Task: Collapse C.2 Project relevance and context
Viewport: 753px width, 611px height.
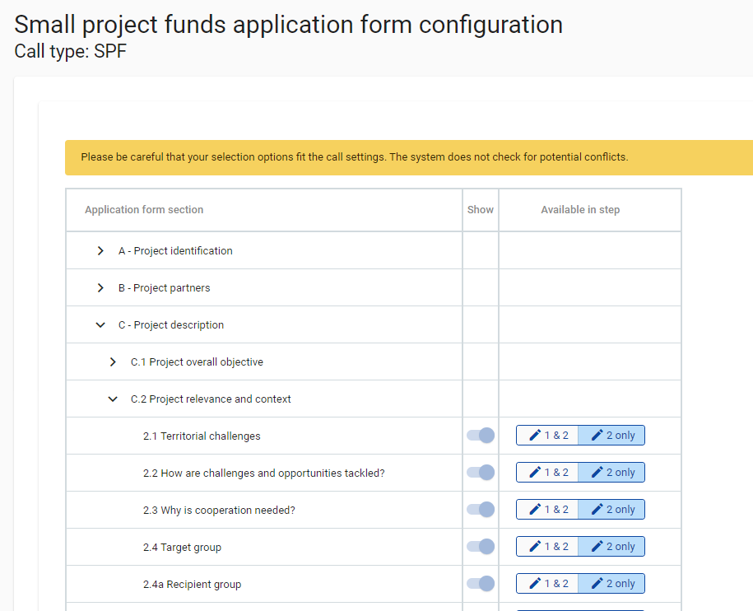Action: coord(113,399)
